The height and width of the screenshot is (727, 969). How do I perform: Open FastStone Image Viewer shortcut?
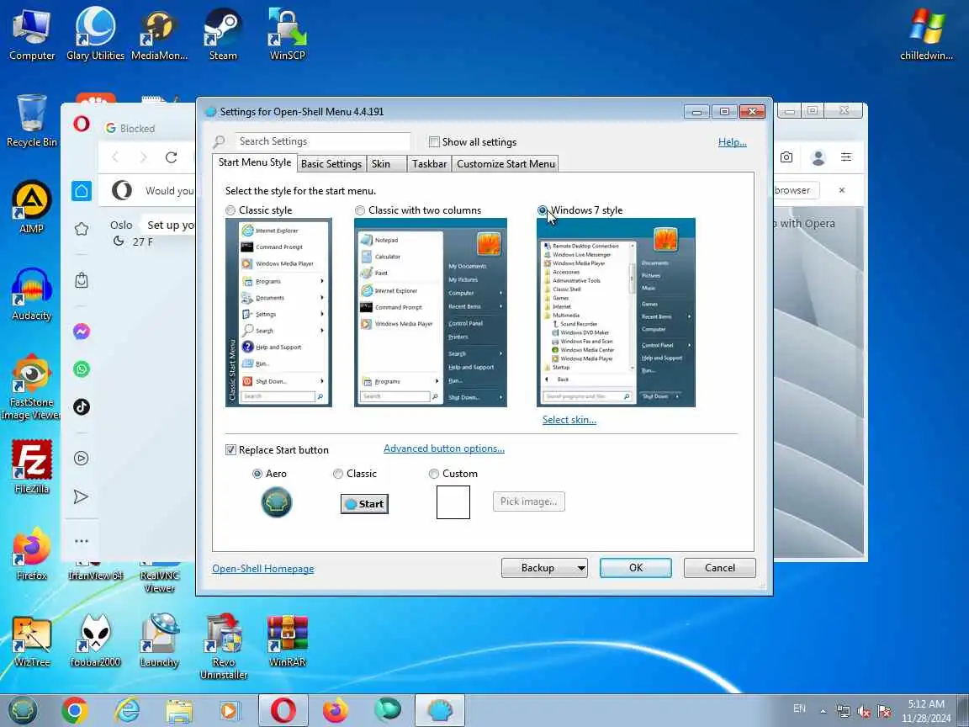(30, 386)
